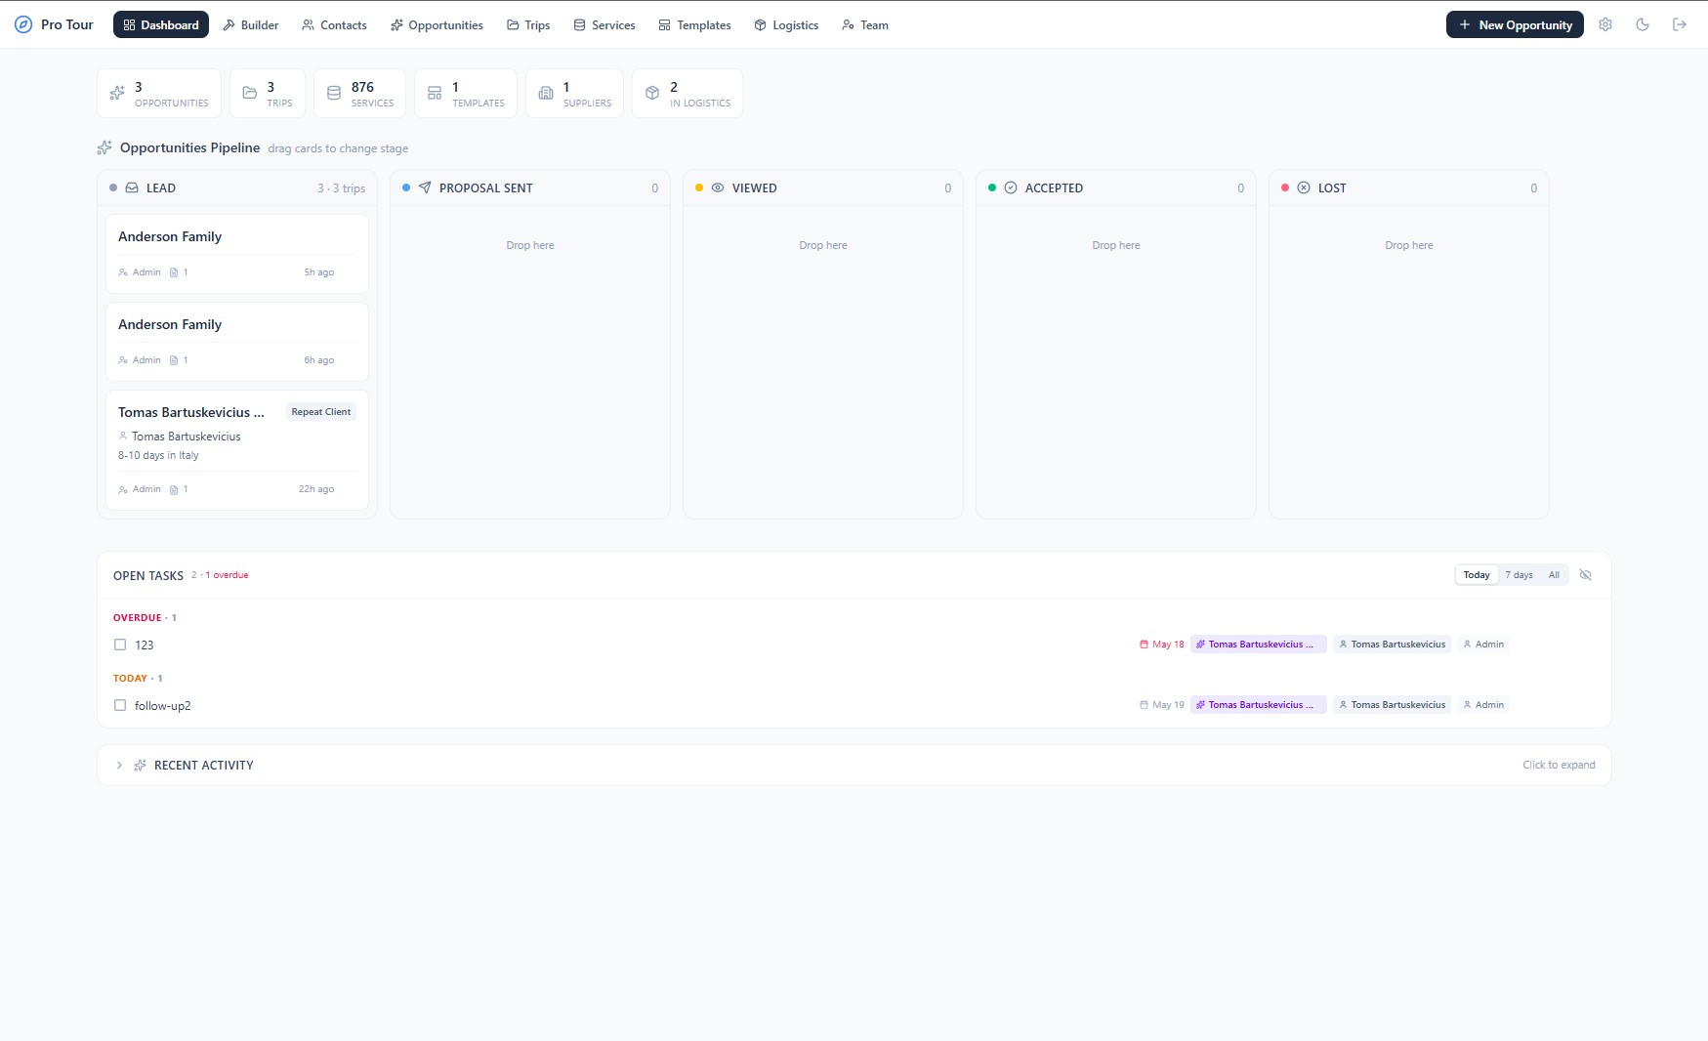The width and height of the screenshot is (1708, 1041).
Task: Click the Accepted column checkmark icon
Action: pyautogui.click(x=1011, y=187)
